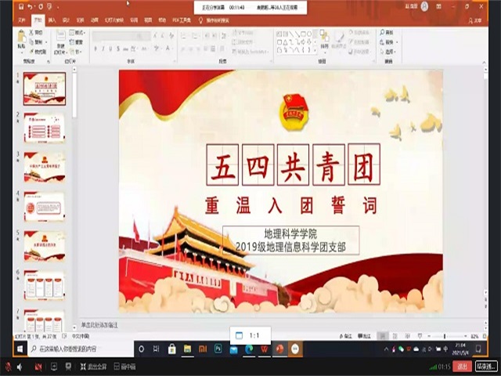Viewport: 501px width, 376px height.
Task: Select the Format Painter brush
Action: pos(31,52)
